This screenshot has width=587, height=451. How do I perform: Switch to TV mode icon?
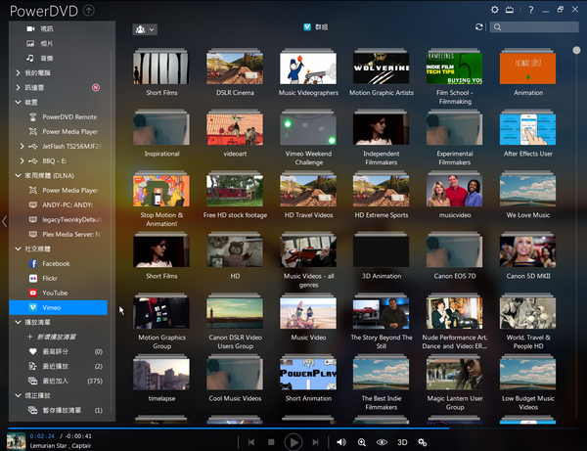(510, 10)
